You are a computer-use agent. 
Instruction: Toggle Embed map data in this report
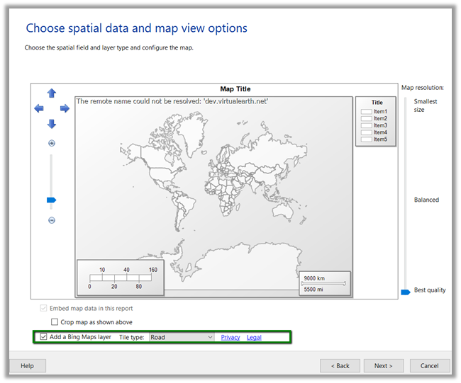click(44, 309)
